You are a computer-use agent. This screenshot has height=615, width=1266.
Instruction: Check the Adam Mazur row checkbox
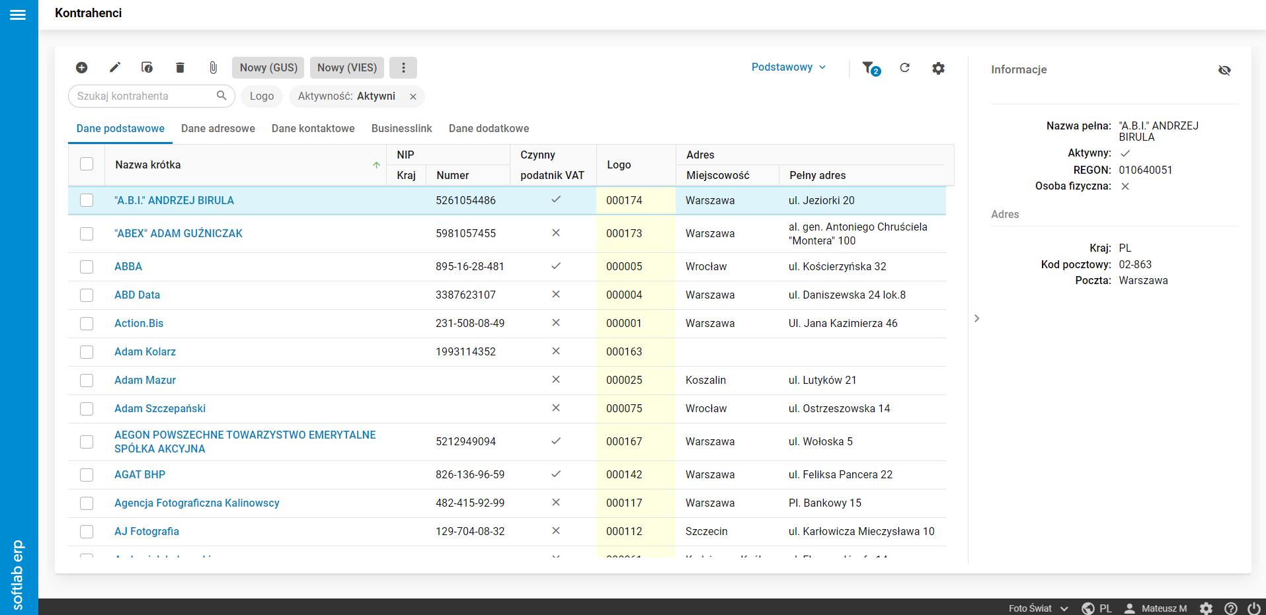click(x=87, y=380)
